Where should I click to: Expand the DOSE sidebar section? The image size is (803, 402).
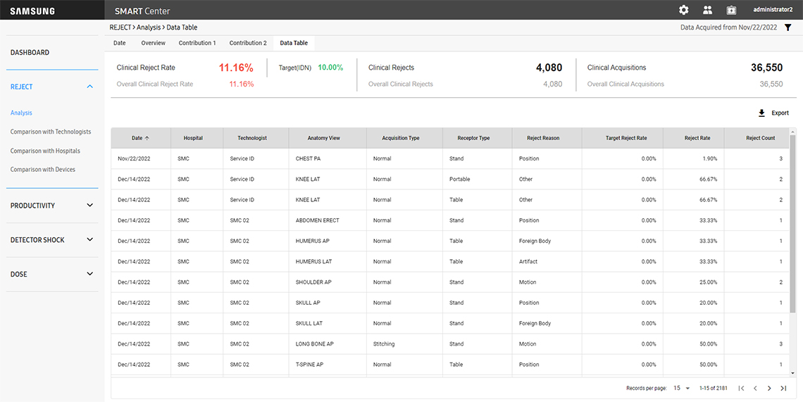(x=89, y=274)
